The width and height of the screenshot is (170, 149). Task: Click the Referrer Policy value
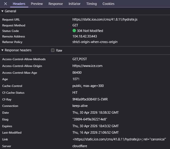[95, 42]
